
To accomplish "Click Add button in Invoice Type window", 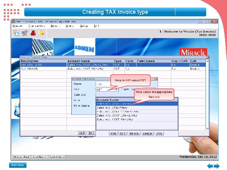I will (x=82, y=133).
